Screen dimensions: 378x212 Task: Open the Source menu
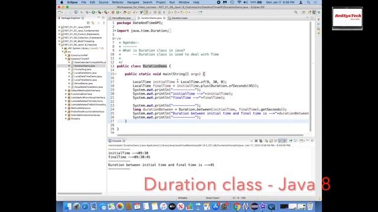[x=103, y=2]
